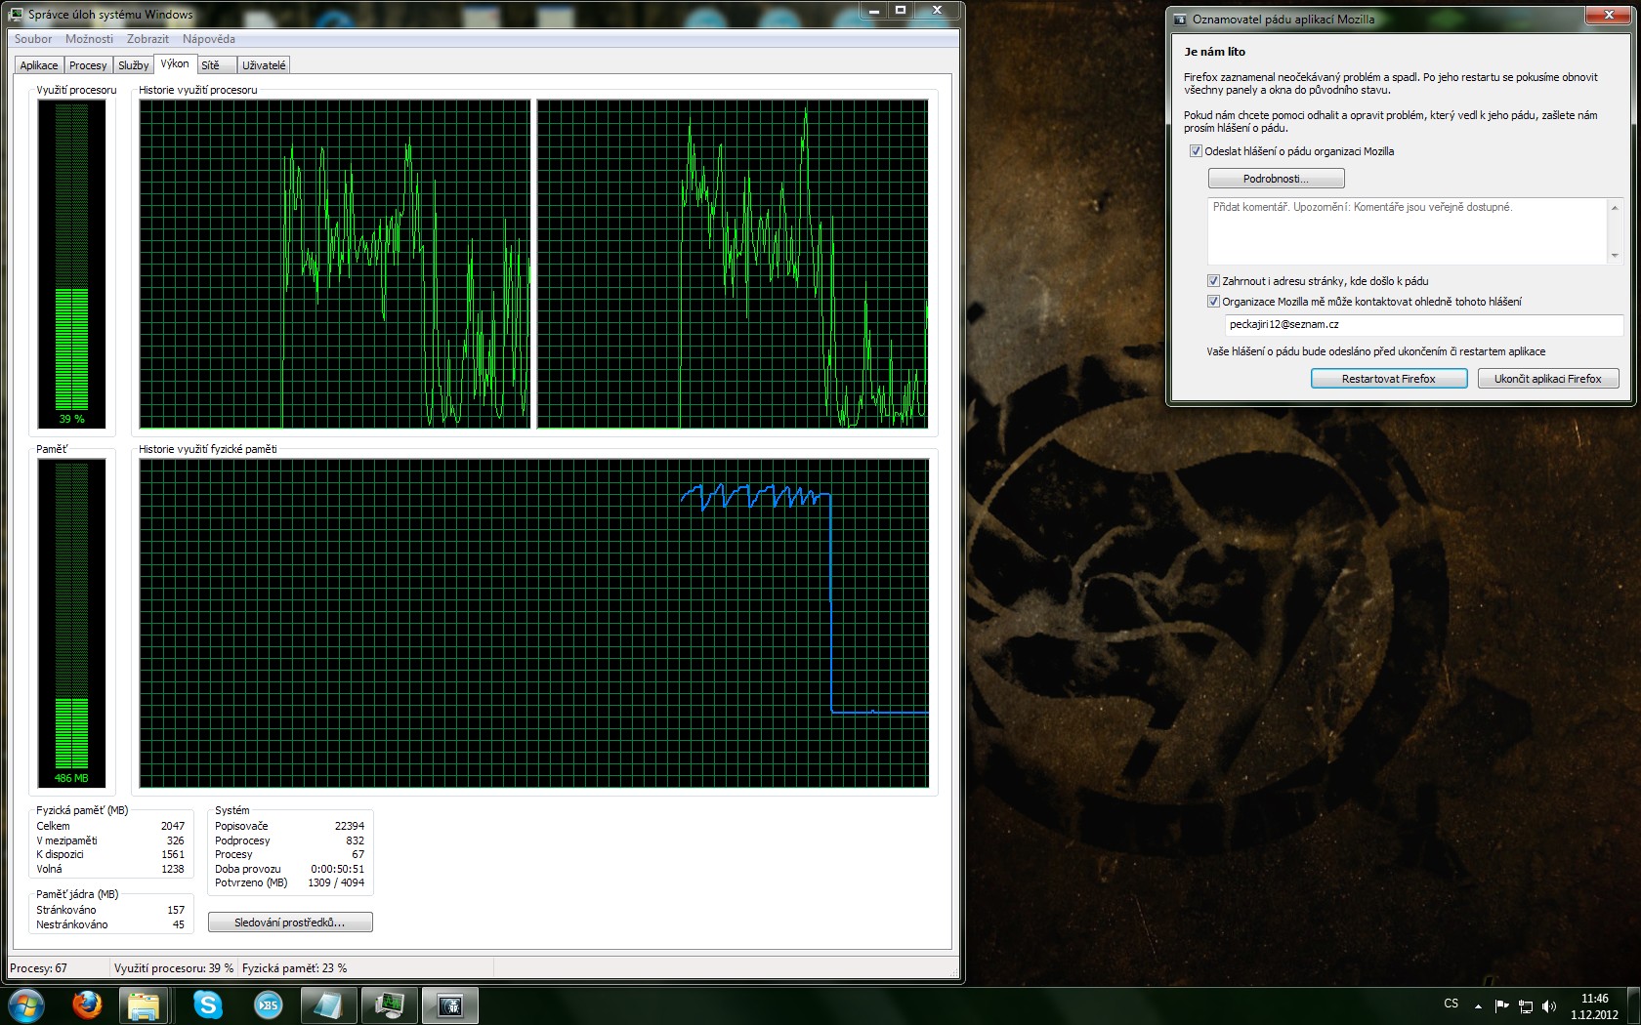The height and width of the screenshot is (1025, 1641).
Task: Click the email address field
Action: click(x=1424, y=325)
